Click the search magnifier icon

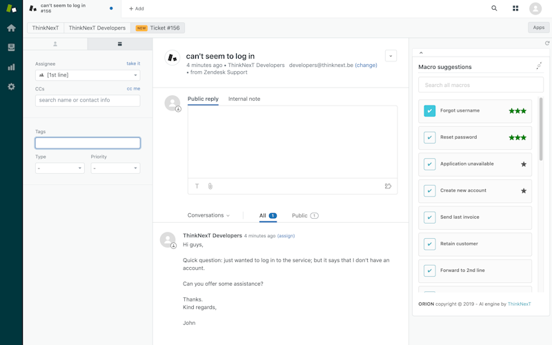[x=494, y=8]
